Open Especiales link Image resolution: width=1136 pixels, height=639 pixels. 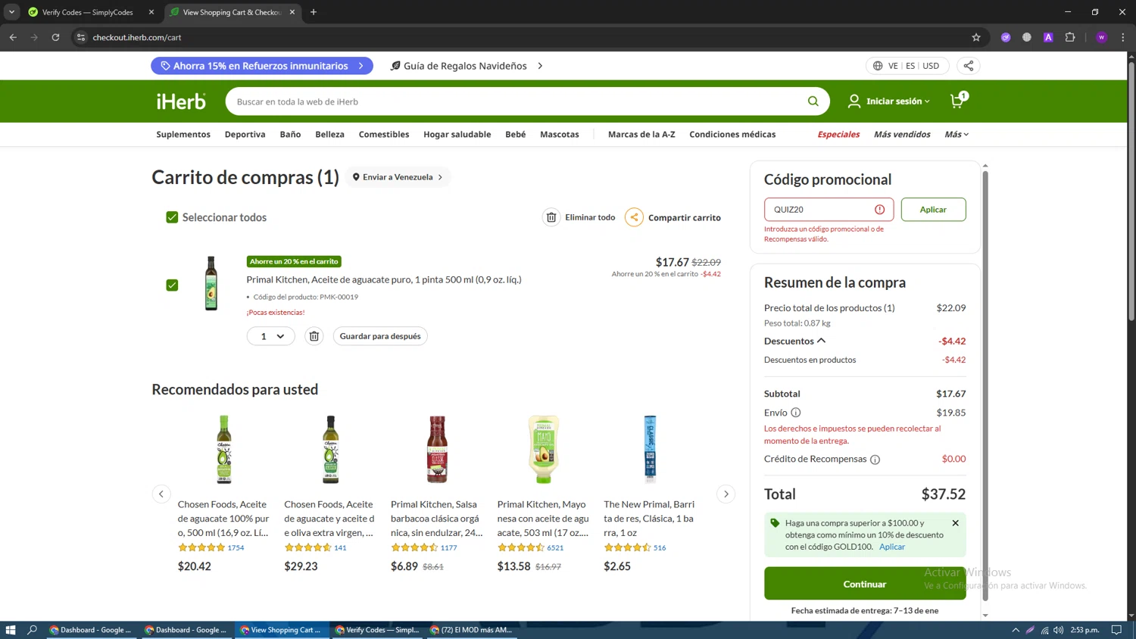838,135
